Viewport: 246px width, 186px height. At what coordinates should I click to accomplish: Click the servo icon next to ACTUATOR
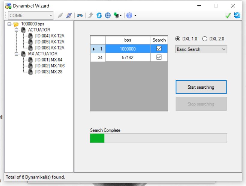23,30
